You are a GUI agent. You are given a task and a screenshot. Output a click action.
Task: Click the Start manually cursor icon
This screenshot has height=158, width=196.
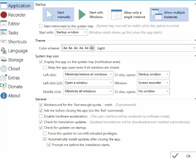tap(50, 15)
